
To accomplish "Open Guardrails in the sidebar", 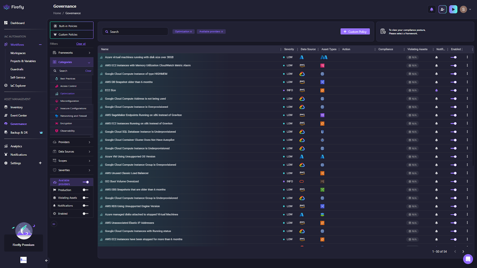I will tap(17, 69).
